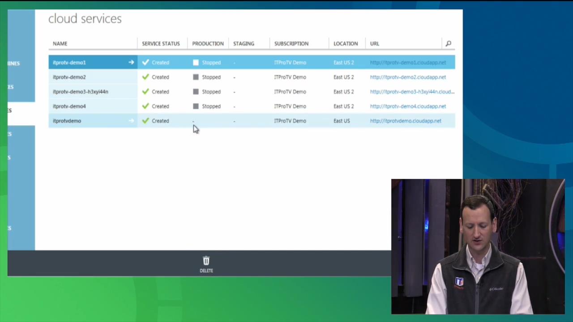
Task: Sort by the Service Status column header
Action: (161, 43)
